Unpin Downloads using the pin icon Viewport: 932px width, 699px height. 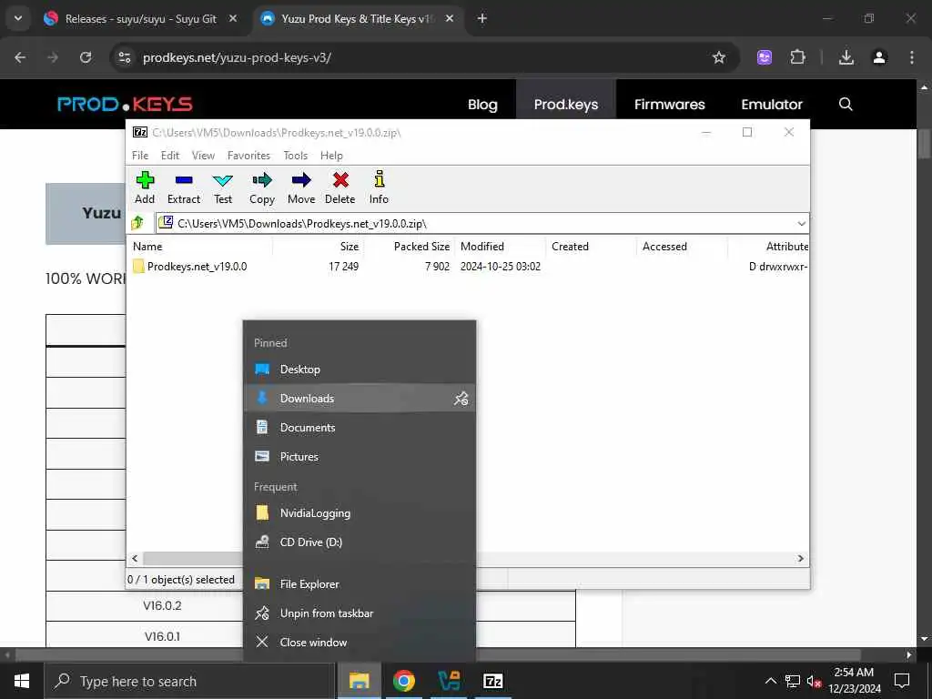[x=461, y=399]
